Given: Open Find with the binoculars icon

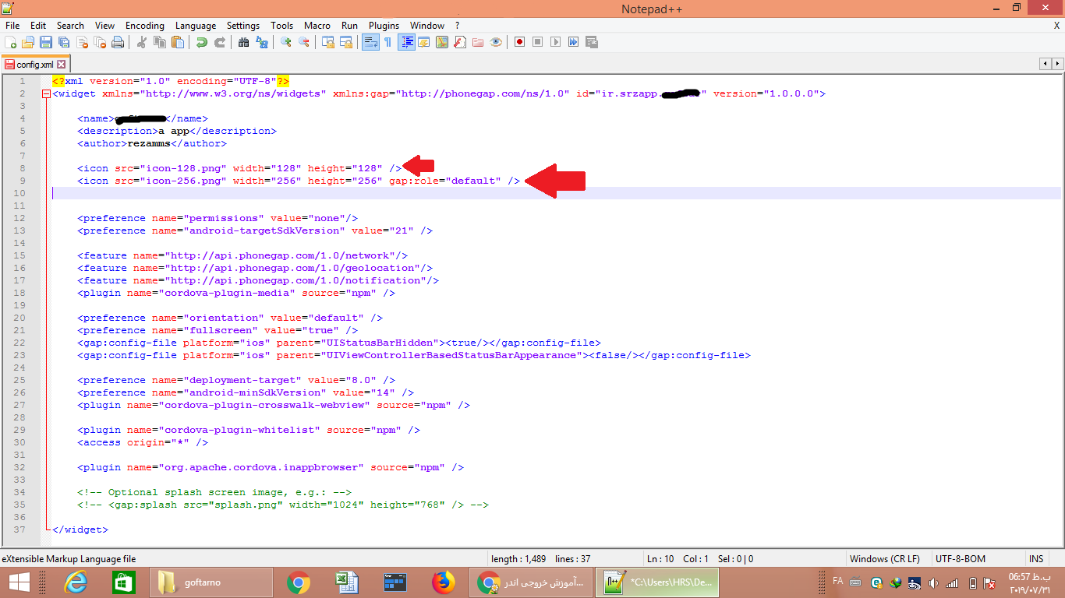Looking at the screenshot, I should tap(244, 42).
